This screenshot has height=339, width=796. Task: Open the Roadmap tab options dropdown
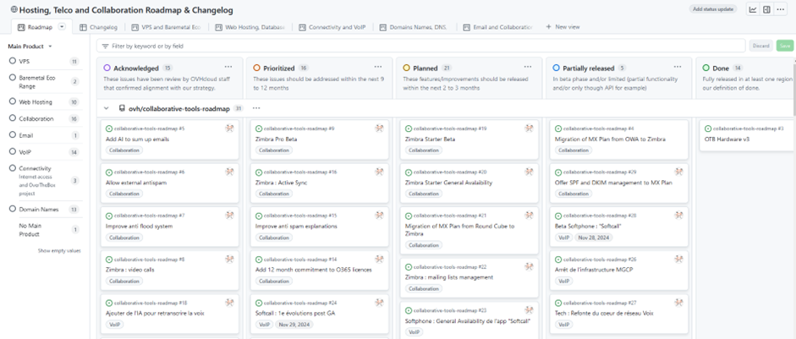pos(62,27)
